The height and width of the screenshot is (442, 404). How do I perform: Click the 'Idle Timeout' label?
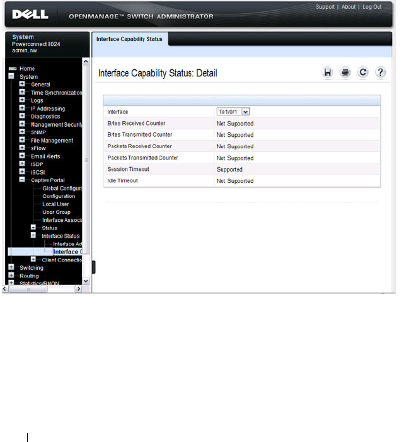click(122, 181)
